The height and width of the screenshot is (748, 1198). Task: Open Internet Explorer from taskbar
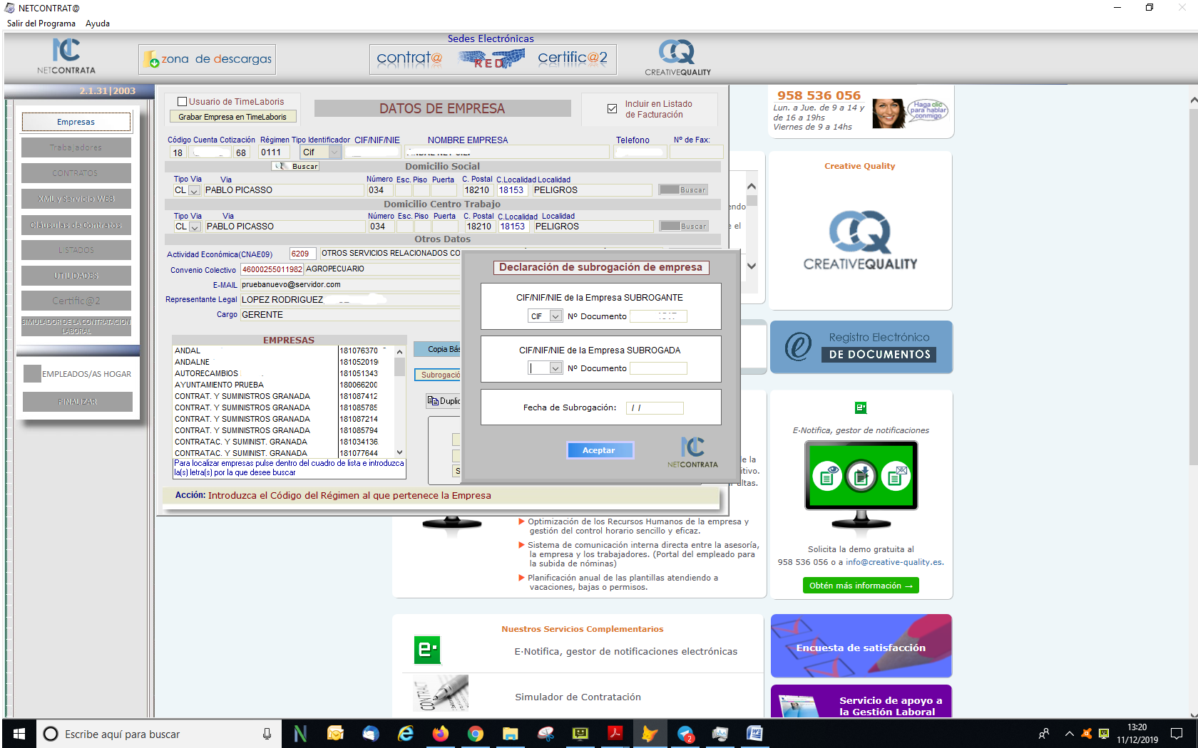406,734
